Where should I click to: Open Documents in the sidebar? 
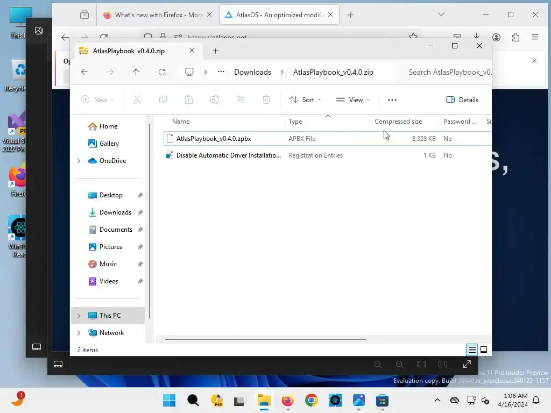click(116, 229)
